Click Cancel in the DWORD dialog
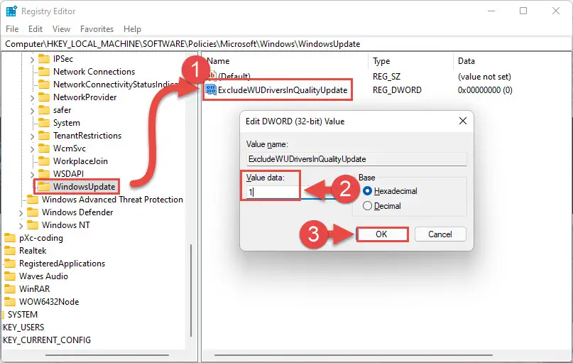Screen dimensions: 573x363 pyautogui.click(x=440, y=234)
